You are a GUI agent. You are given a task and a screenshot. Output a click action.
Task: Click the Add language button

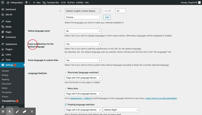click(107, 17)
